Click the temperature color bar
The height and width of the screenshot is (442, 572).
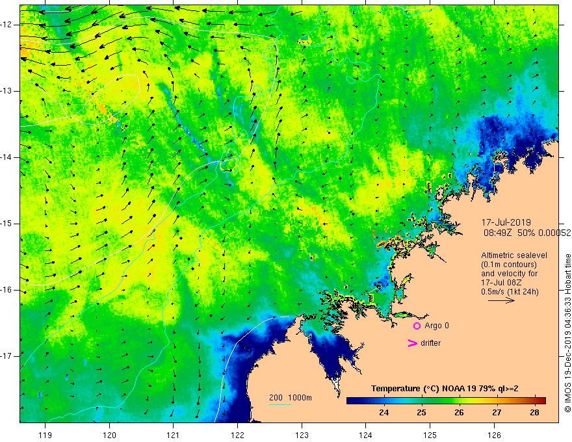(x=446, y=400)
